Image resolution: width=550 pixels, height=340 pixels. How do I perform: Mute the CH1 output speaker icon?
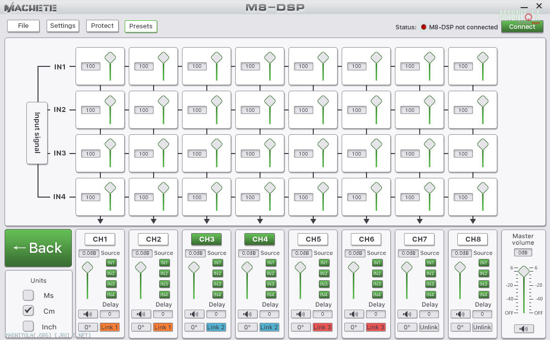[x=87, y=314]
